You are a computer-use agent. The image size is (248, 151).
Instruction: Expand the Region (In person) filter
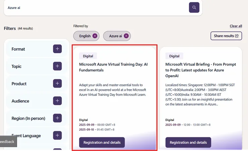(57, 118)
